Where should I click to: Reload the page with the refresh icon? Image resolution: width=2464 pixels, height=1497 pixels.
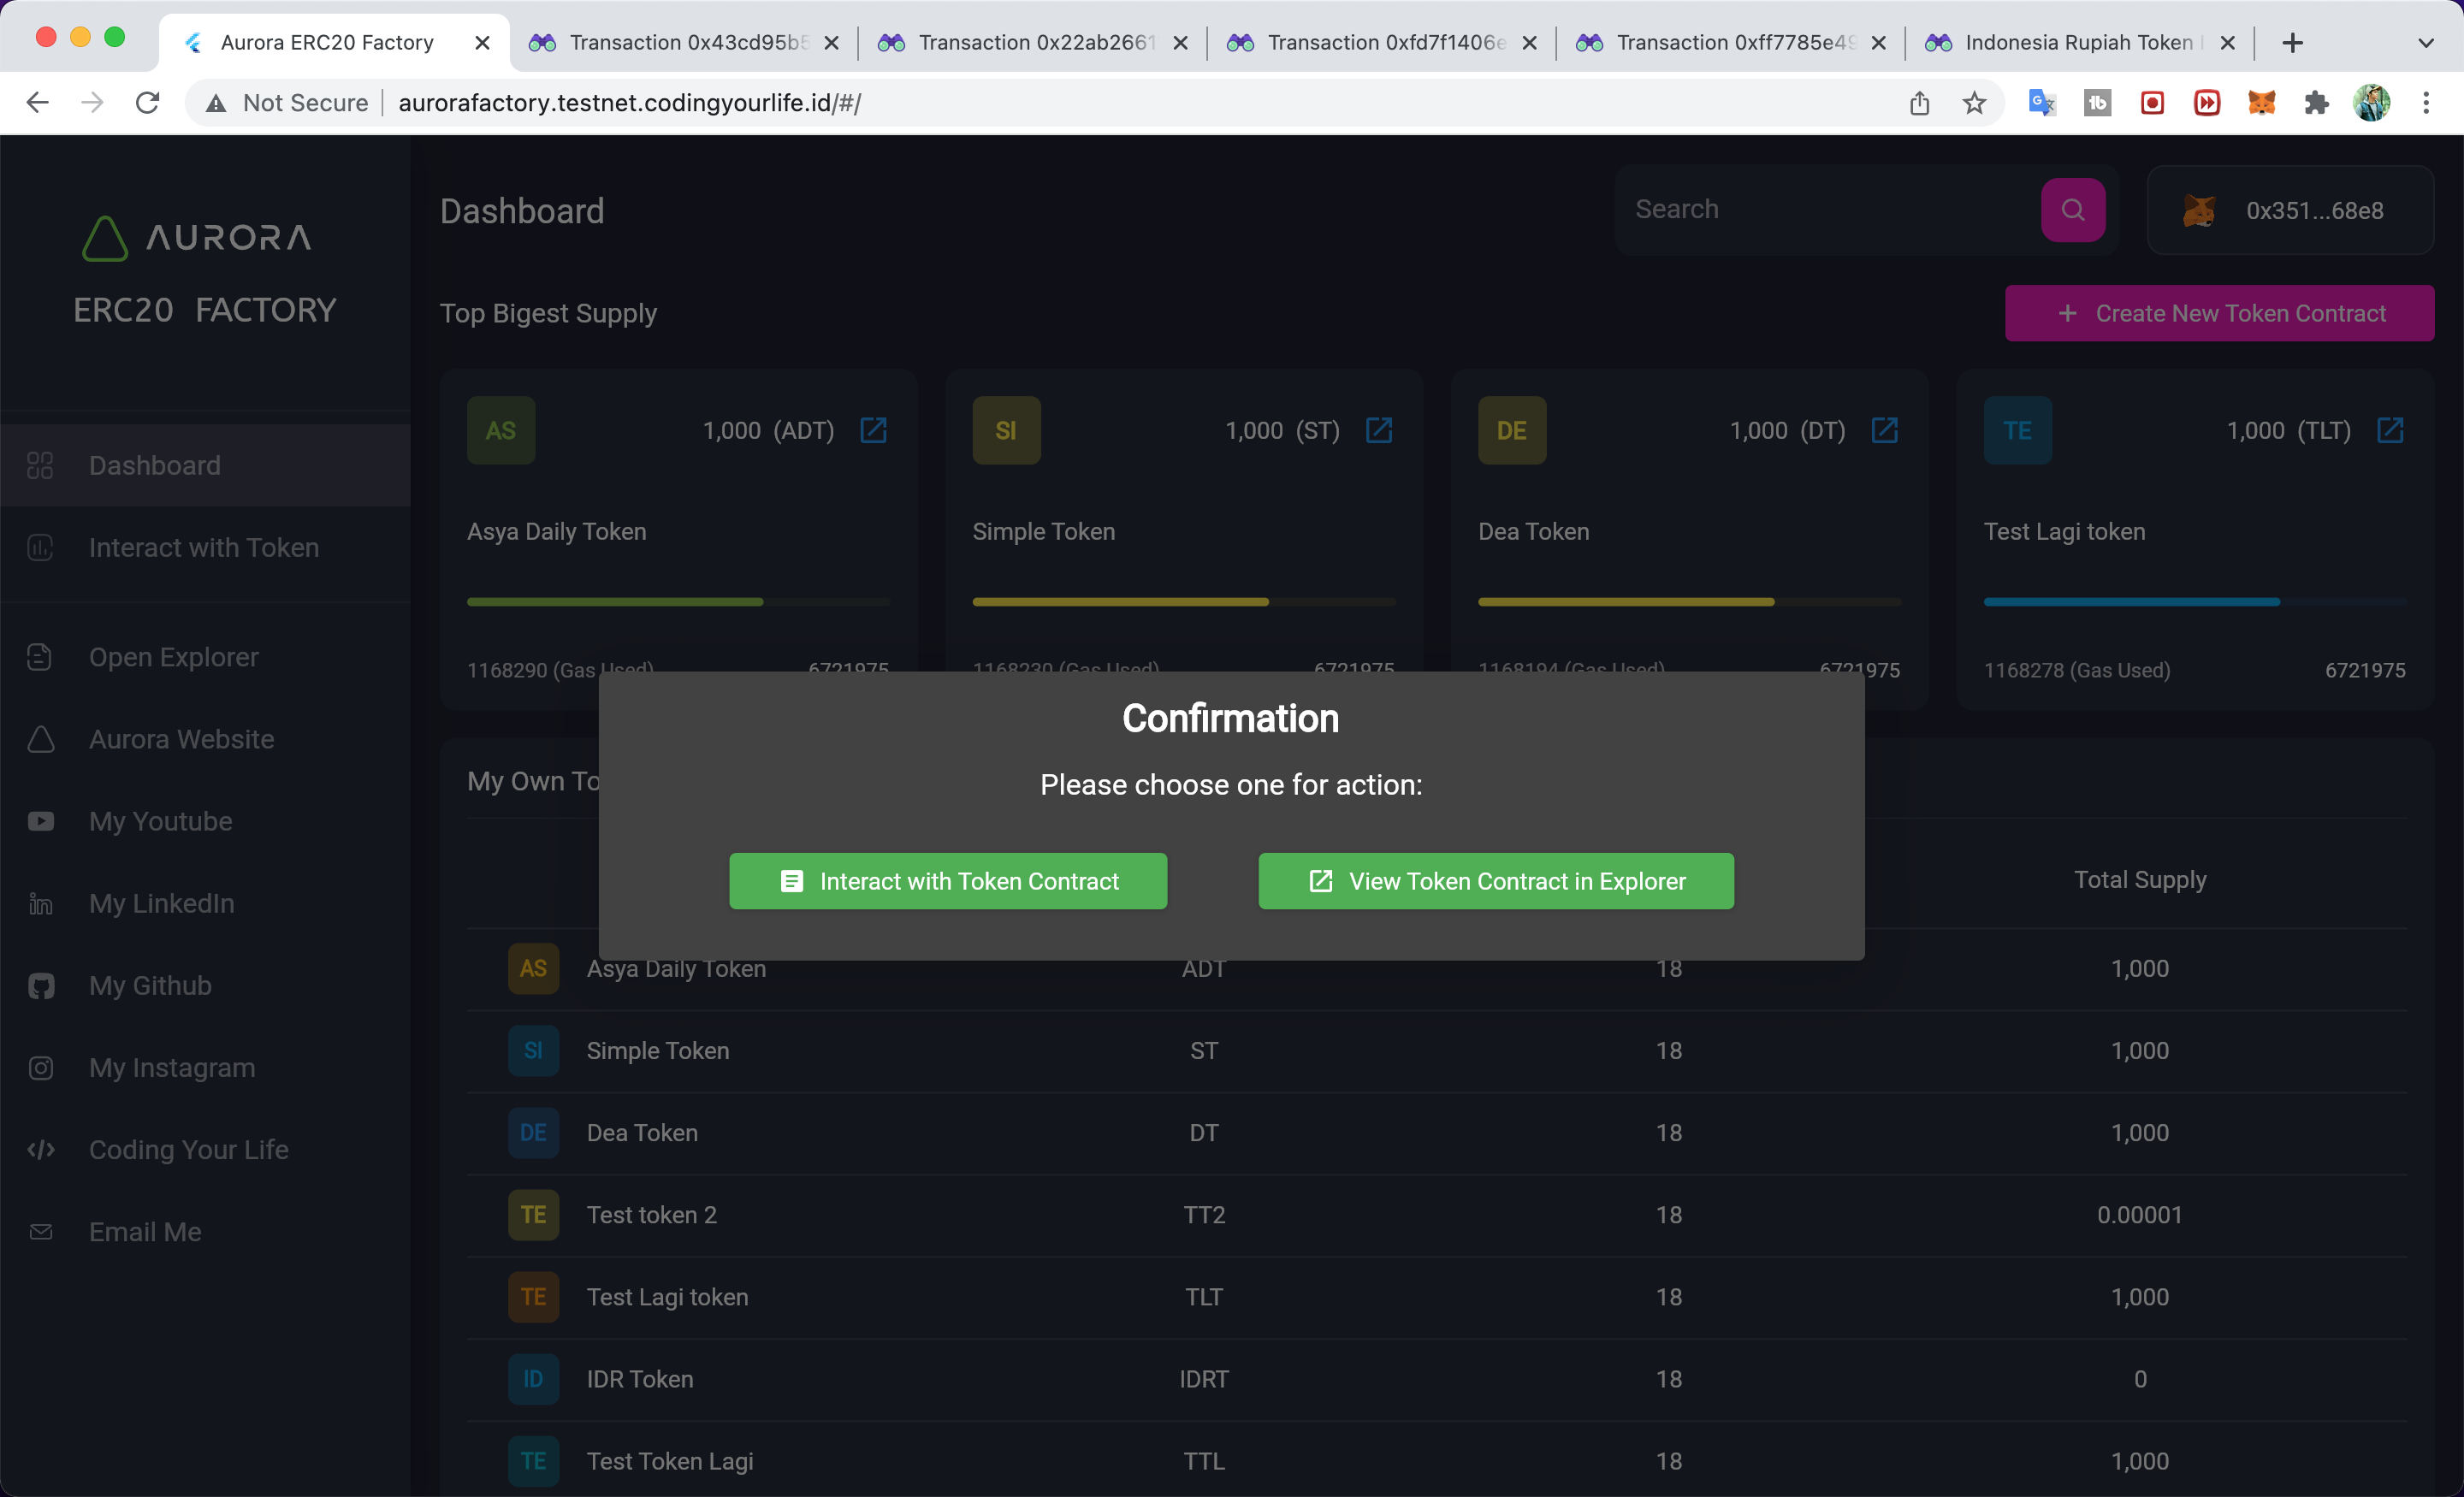tap(147, 103)
